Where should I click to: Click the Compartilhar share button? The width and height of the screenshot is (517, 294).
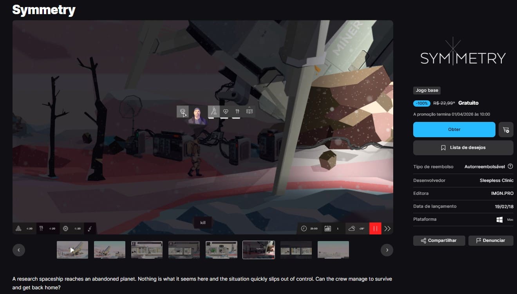click(x=439, y=241)
